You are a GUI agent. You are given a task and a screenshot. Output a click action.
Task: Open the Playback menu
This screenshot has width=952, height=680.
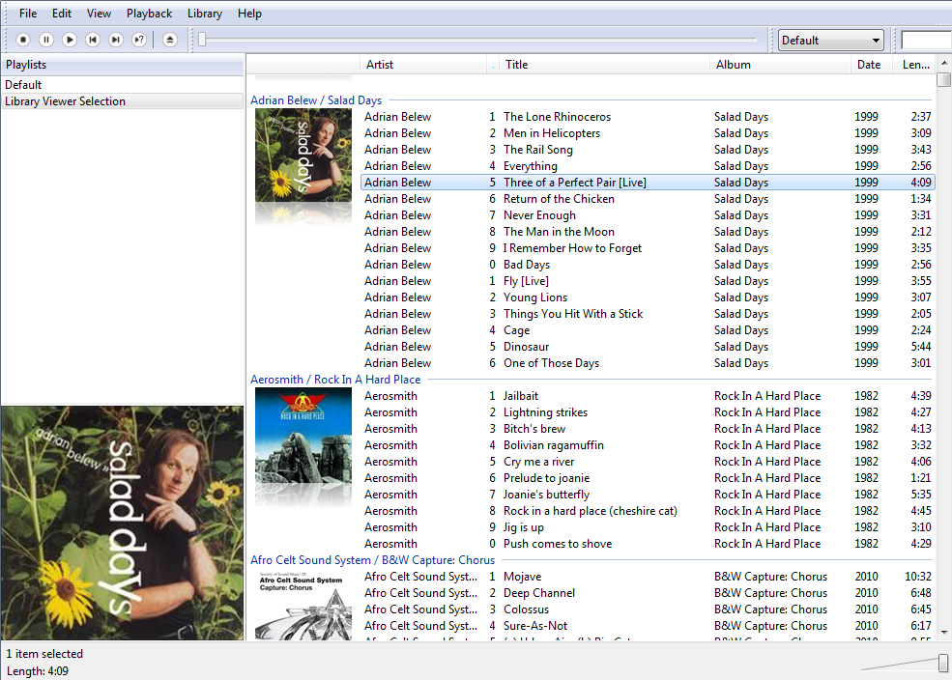click(149, 14)
